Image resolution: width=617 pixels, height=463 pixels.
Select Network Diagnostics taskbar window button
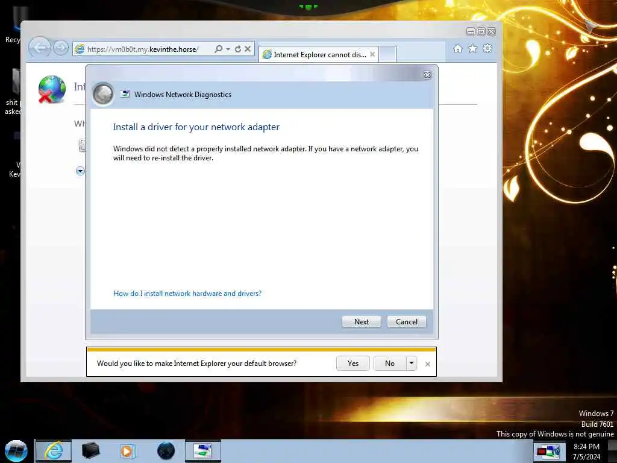[x=203, y=451]
